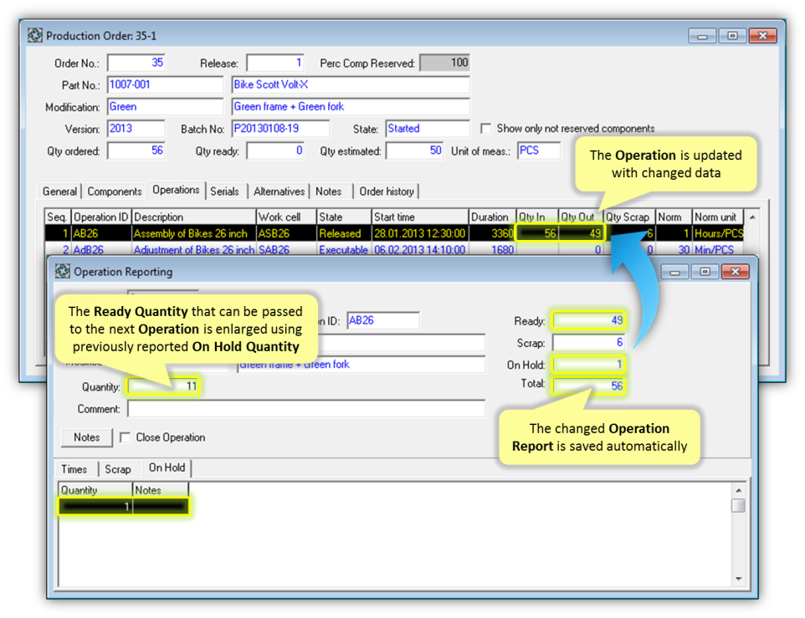Viewport: 805px width, 618px height.
Task: Maximize the Operation Reporting window
Action: pos(705,272)
